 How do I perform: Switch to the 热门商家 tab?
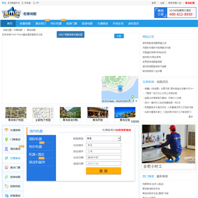148,176
